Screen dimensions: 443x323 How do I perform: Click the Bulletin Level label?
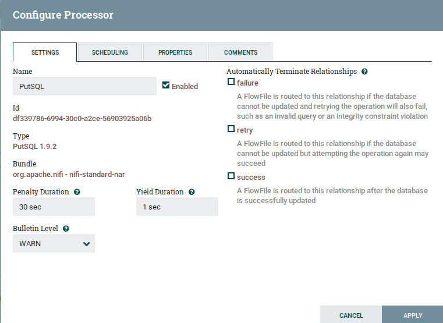(36, 228)
